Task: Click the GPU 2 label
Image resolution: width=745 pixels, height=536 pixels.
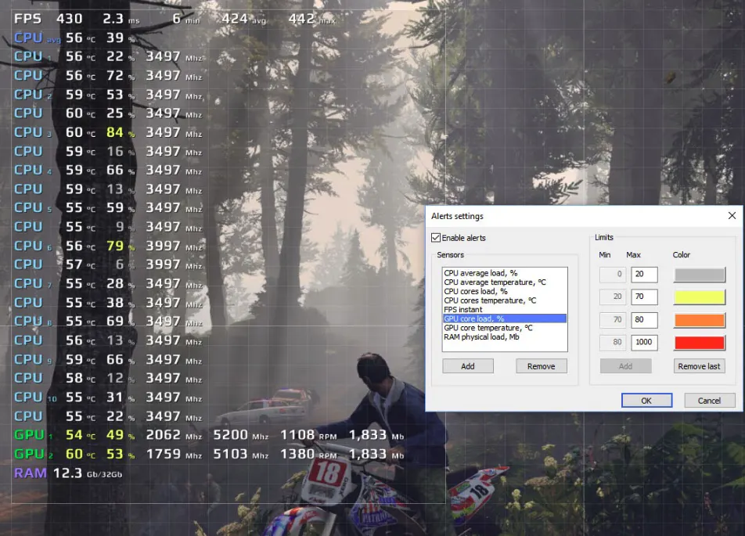Action: click(33, 454)
